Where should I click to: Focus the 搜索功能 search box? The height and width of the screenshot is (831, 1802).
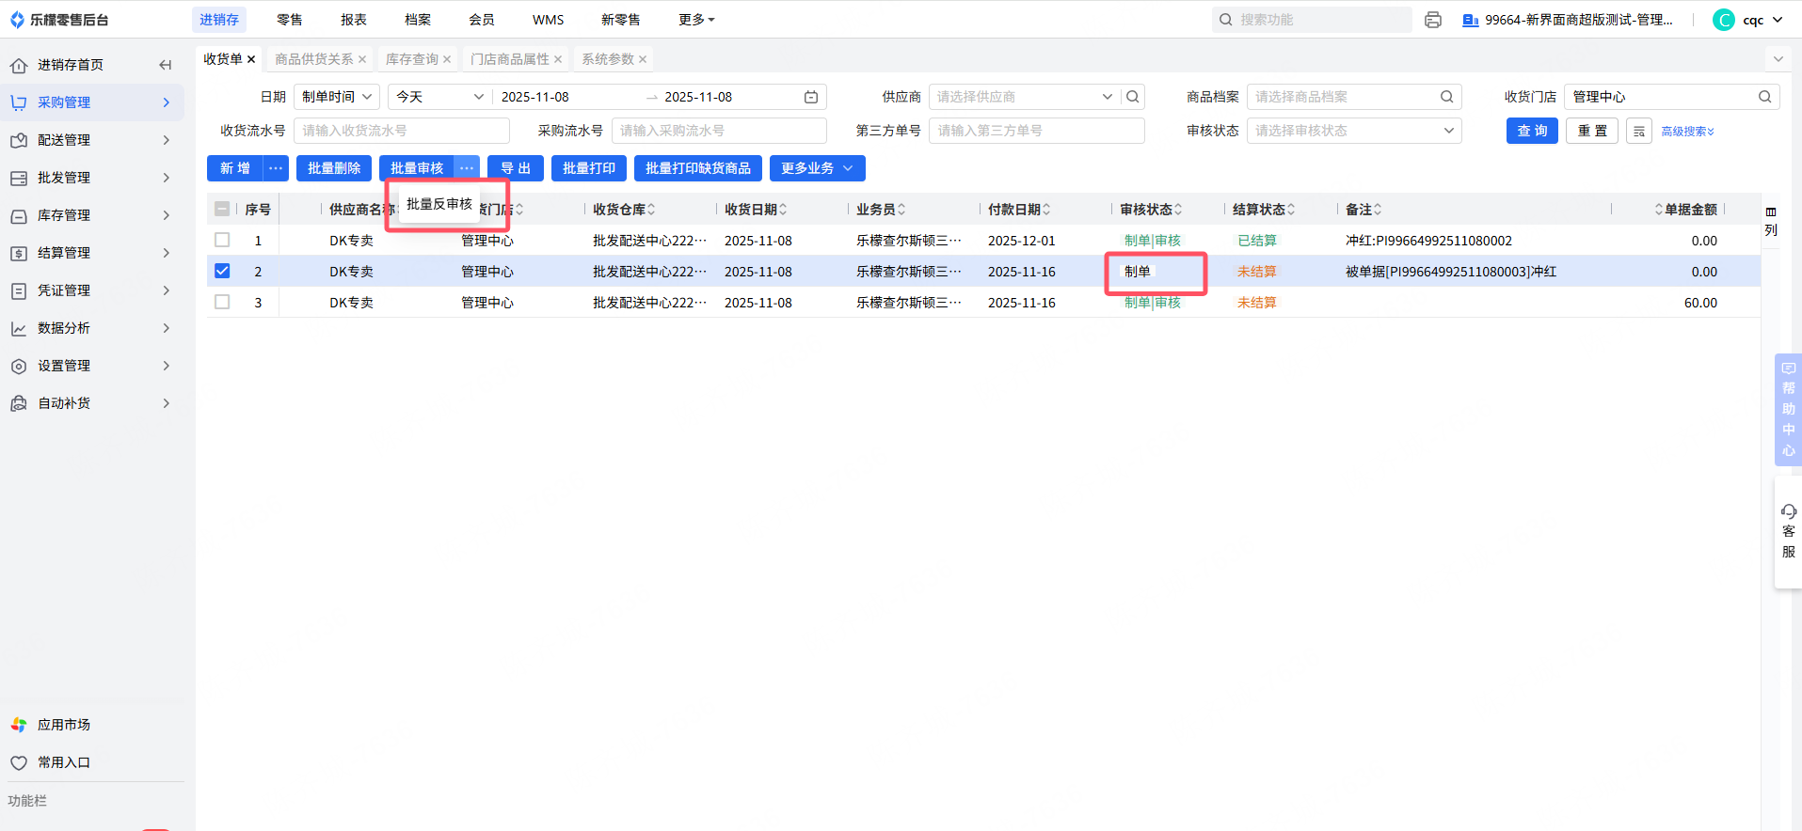tap(1312, 20)
